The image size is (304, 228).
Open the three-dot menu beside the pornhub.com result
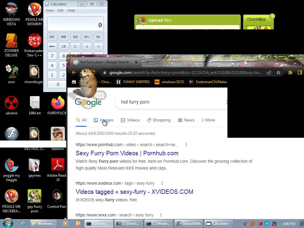186,145
